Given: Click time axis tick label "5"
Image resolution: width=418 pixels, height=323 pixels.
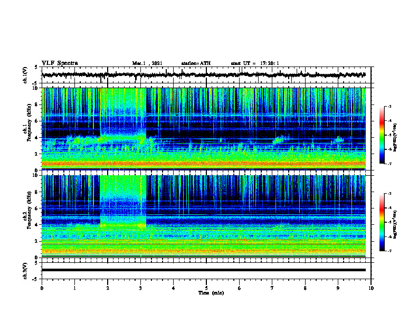Looking at the screenshot, I should pyautogui.click(x=206, y=288).
